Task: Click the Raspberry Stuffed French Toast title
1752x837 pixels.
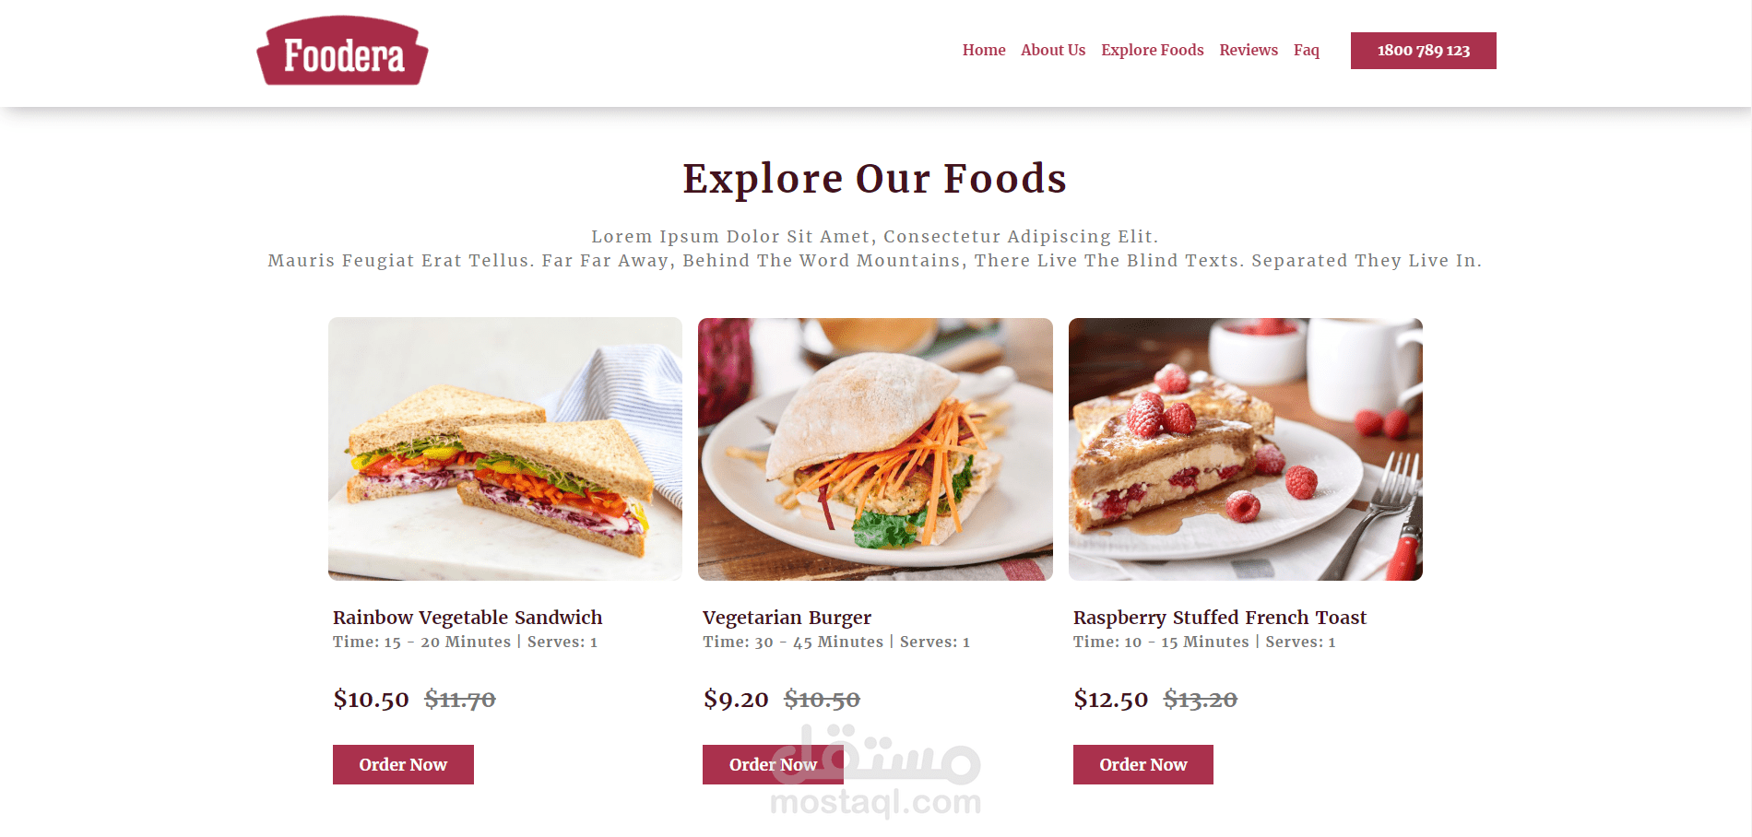Action: [1219, 618]
